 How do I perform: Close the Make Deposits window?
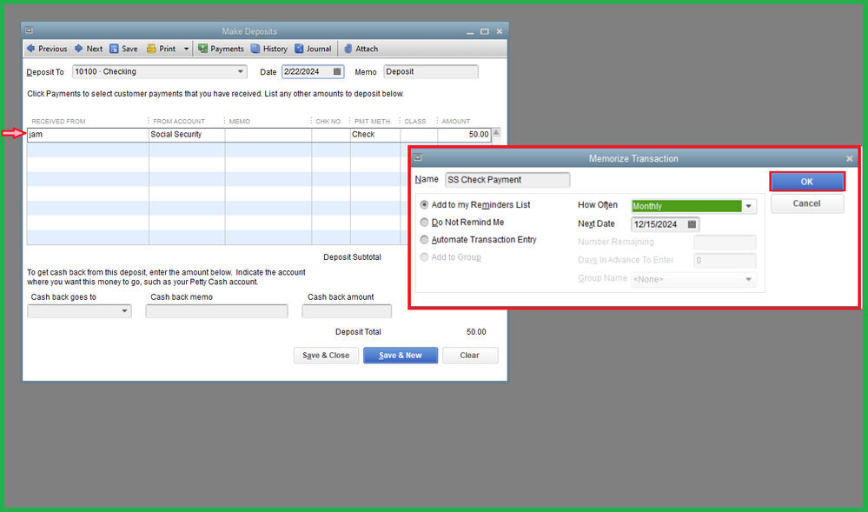500,31
